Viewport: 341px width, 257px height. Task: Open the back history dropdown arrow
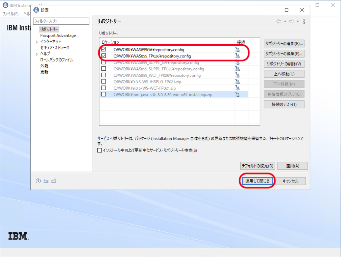tap(285, 21)
